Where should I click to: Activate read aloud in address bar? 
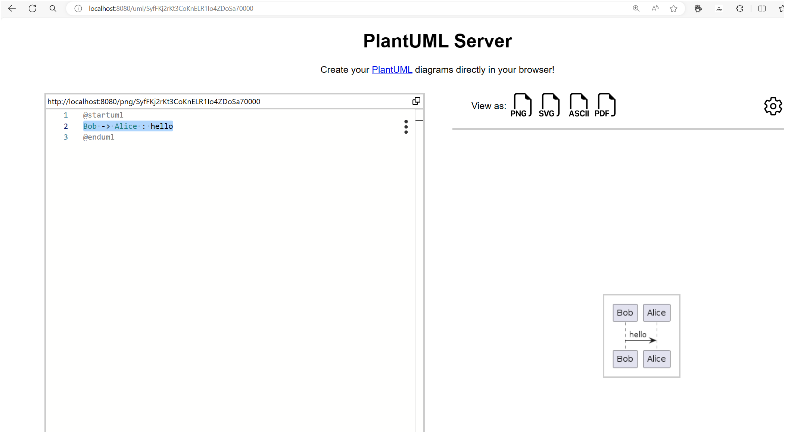[x=655, y=9]
